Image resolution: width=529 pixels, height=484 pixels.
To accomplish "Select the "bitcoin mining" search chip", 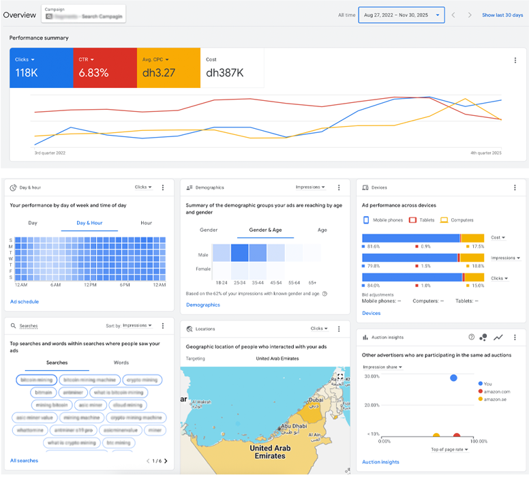I will 36,380.
